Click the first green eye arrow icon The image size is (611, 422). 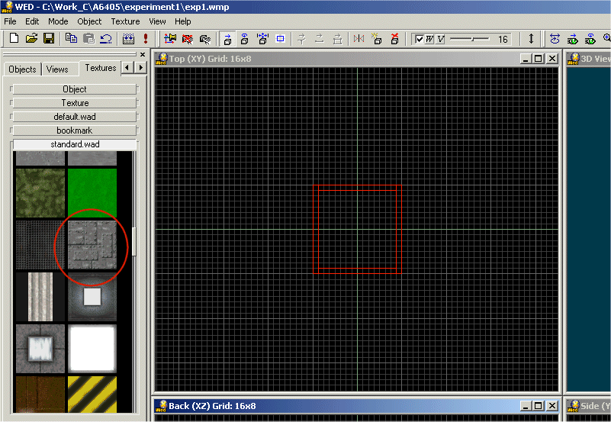point(573,39)
